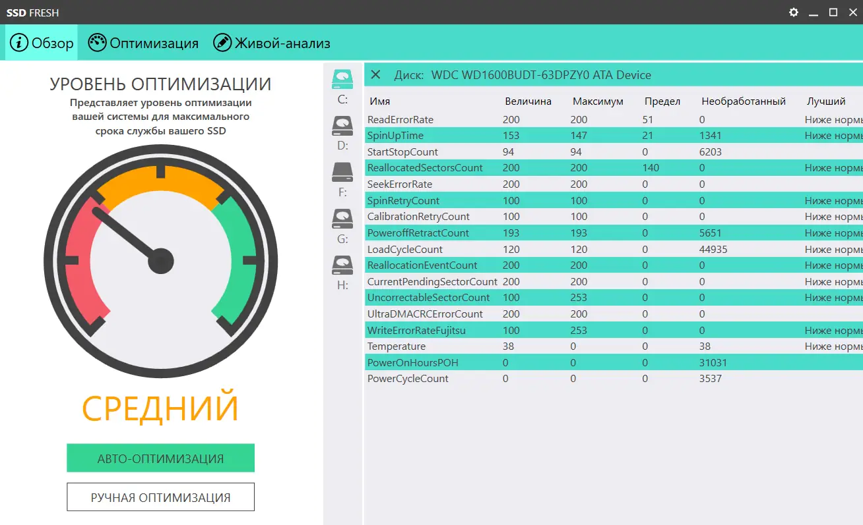863x525 pixels.
Task: Select the Temperature row
Action: pyautogui.click(x=614, y=346)
